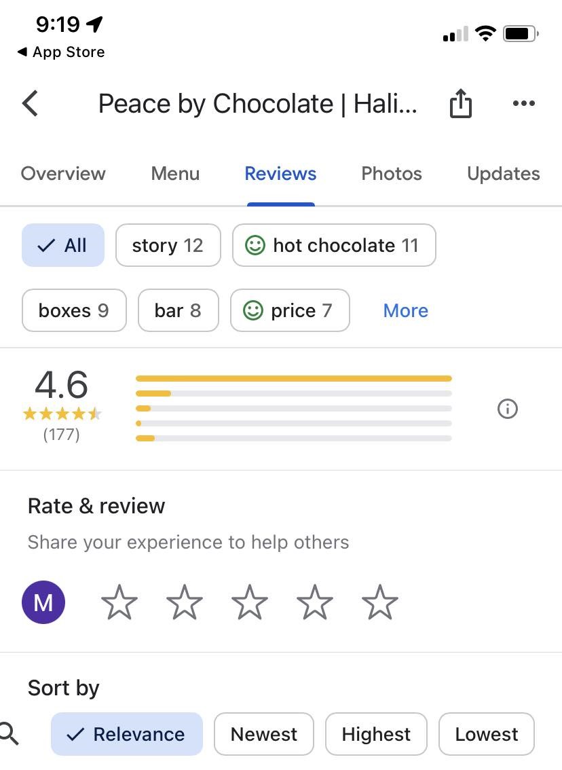The height and width of the screenshot is (770, 562).
Task: Tap the purple M profile avatar
Action: point(43,602)
